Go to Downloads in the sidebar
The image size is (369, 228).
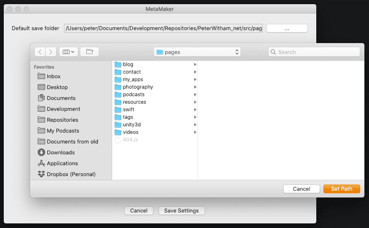pyautogui.click(x=56, y=152)
